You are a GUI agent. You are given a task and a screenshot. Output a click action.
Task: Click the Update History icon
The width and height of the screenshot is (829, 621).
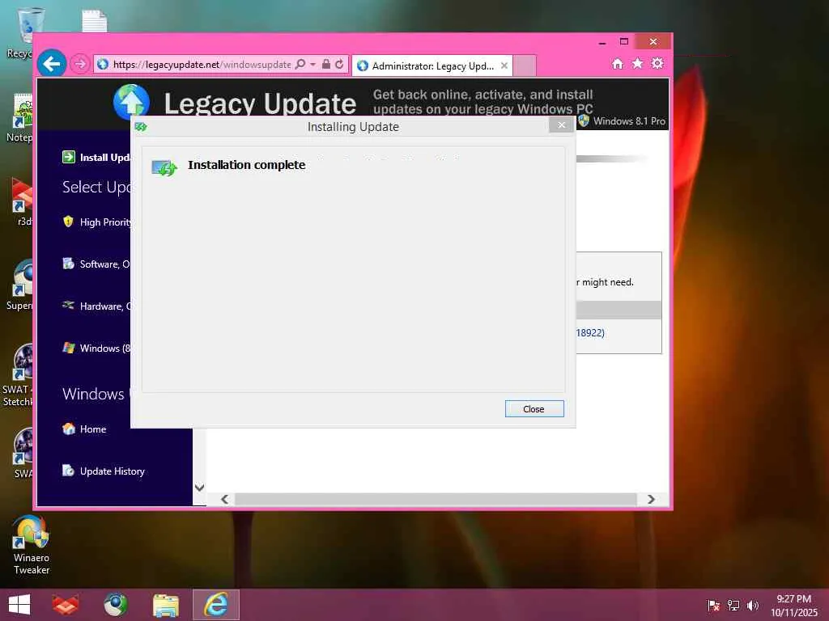coord(68,470)
